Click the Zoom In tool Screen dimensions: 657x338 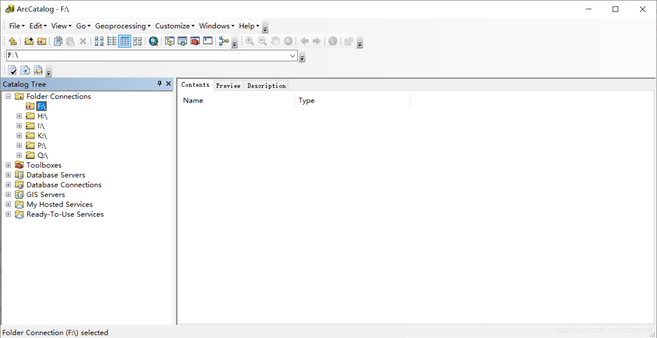(x=249, y=41)
